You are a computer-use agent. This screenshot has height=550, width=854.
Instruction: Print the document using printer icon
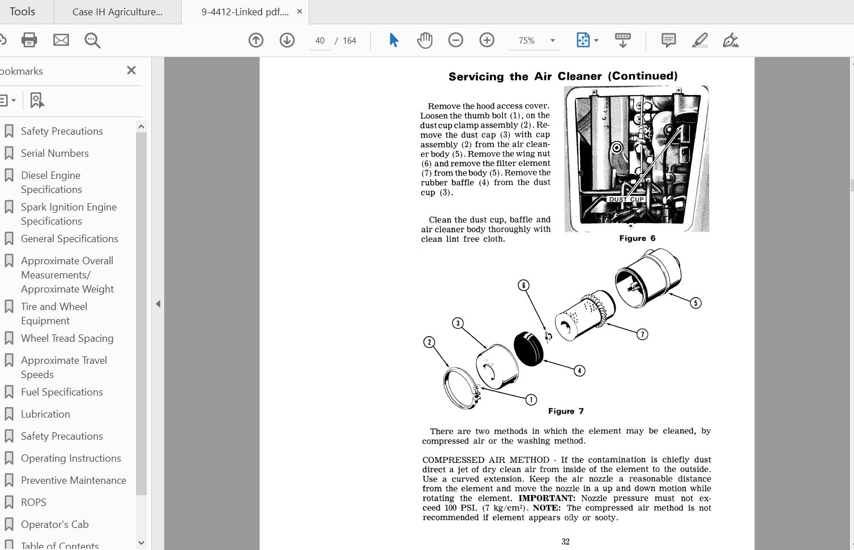coord(29,40)
